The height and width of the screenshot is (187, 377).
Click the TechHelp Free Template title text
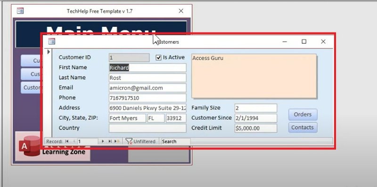pyautogui.click(x=99, y=11)
